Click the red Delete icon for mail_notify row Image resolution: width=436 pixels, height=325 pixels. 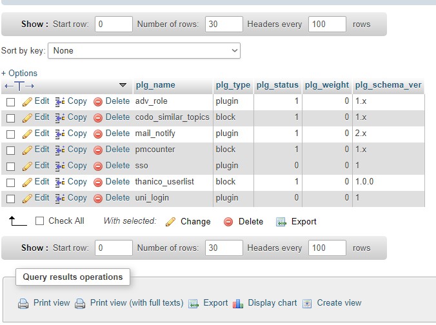click(x=98, y=134)
